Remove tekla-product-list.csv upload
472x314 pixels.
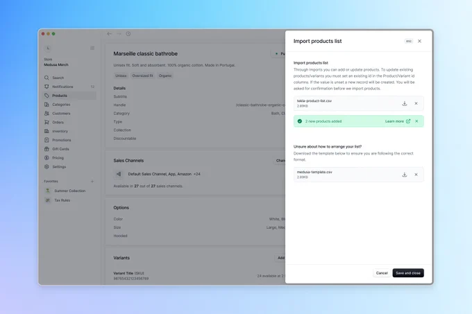pyautogui.click(x=416, y=103)
